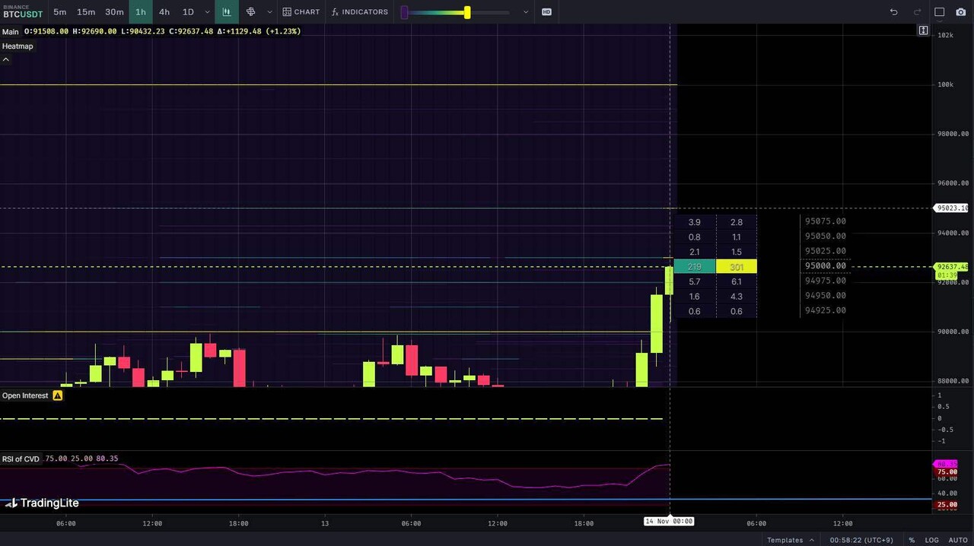Expand the timeframe dropdown after 1D
This screenshot has width=974, height=546.
coord(207,12)
